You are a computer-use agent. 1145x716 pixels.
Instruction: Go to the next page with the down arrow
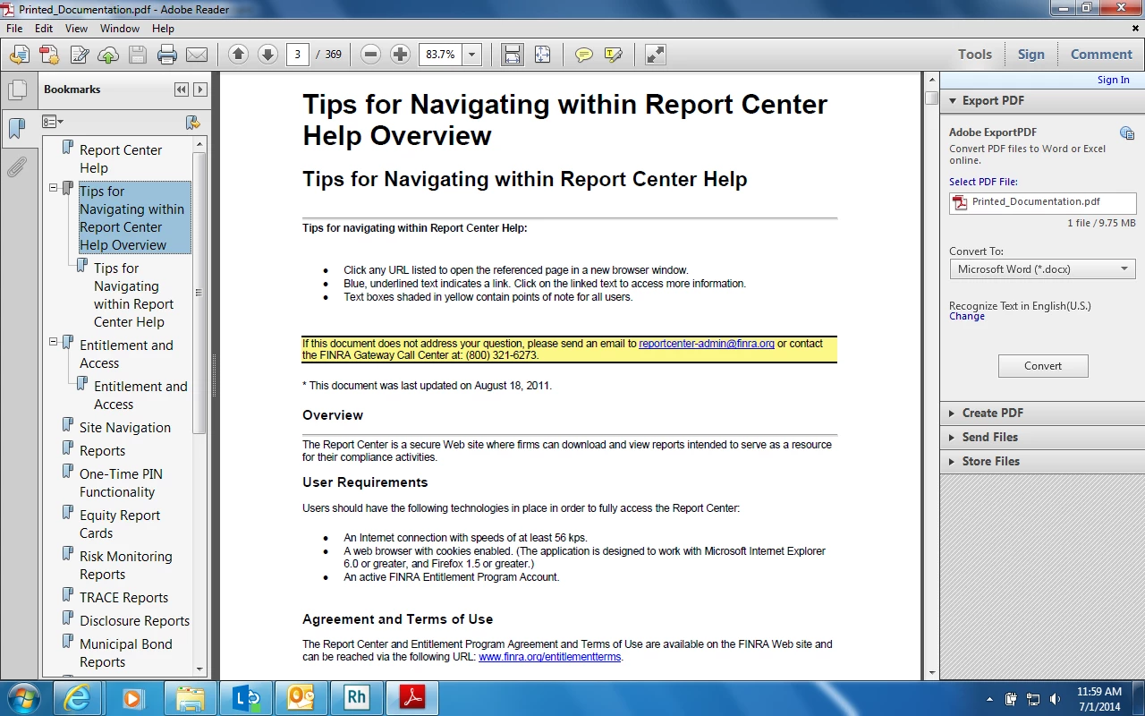pos(267,55)
